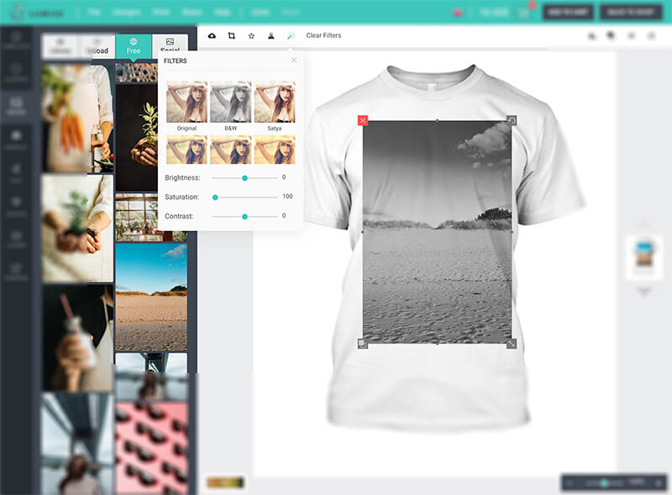Click the Saturation slider handle
The height and width of the screenshot is (495, 672).
pyautogui.click(x=215, y=197)
